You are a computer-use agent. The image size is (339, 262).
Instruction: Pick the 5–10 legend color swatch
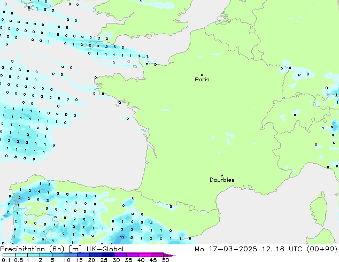coord(58,255)
